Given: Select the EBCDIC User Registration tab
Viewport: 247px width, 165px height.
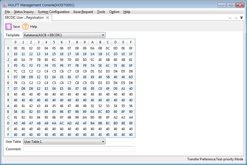Looking at the screenshot, I should pos(24,18).
